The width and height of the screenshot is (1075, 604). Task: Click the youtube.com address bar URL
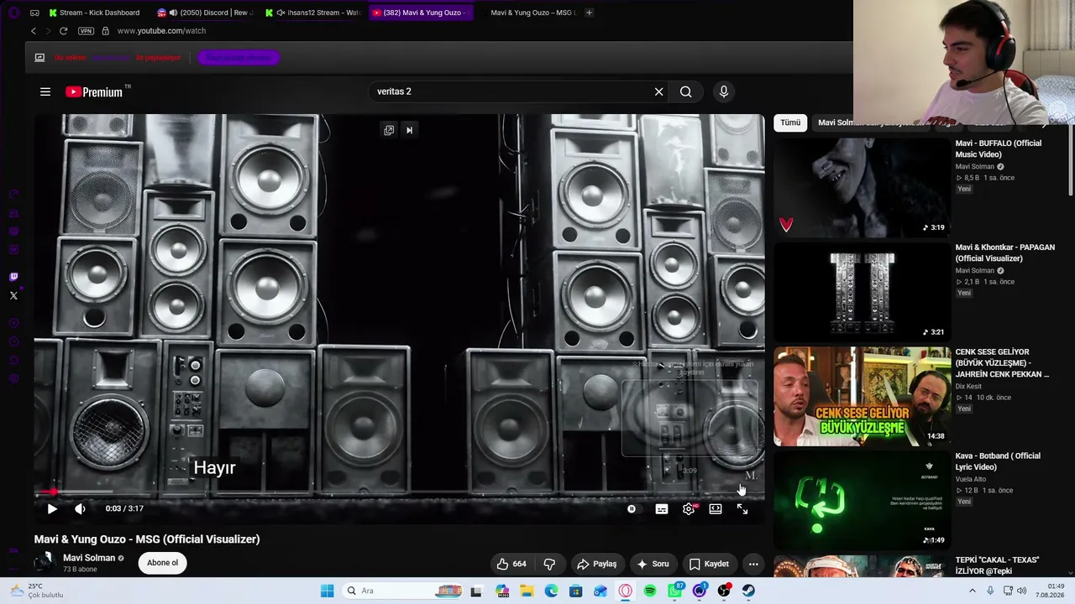pyautogui.click(x=161, y=31)
